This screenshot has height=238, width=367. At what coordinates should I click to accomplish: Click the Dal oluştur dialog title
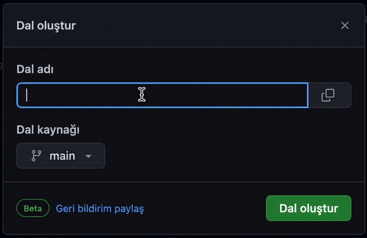click(46, 26)
